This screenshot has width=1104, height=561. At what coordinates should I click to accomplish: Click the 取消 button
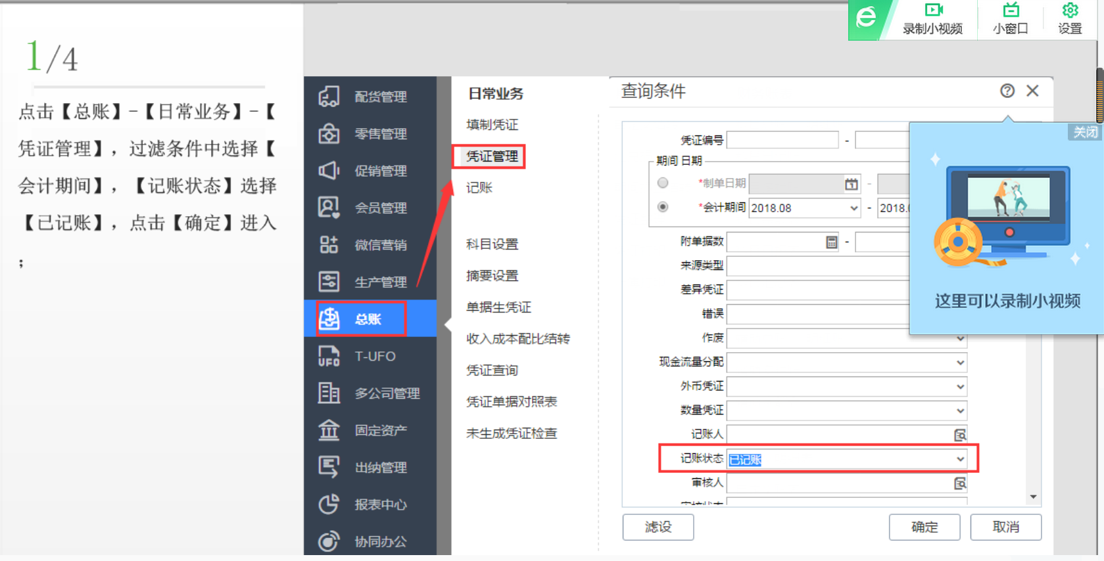tap(1006, 527)
